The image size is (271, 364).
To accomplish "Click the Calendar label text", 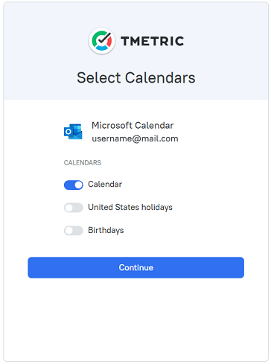I will [105, 184].
